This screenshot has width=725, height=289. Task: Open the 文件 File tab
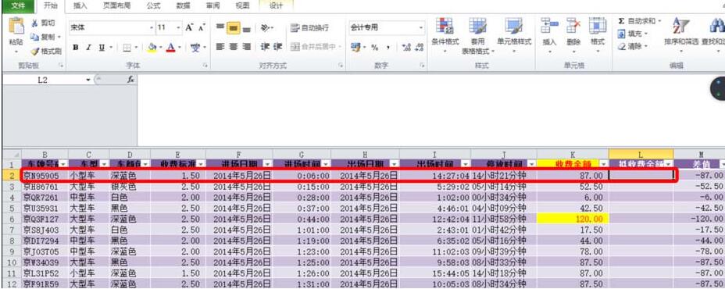[x=17, y=5]
